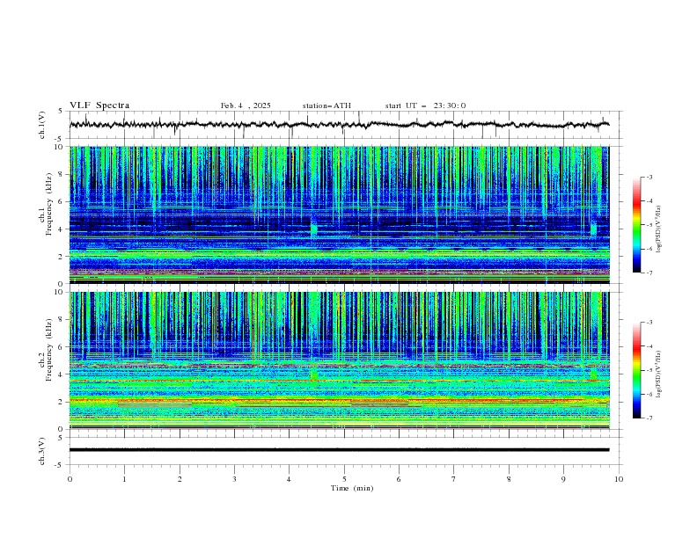Click the upper colorbar "log(PSD)(V²/Hz)" label
This screenshot has width=697, height=538.
point(659,229)
